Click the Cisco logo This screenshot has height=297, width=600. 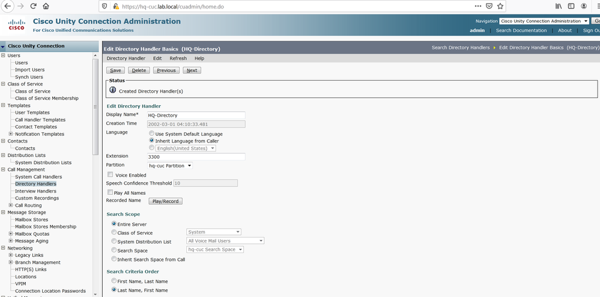[x=16, y=25]
